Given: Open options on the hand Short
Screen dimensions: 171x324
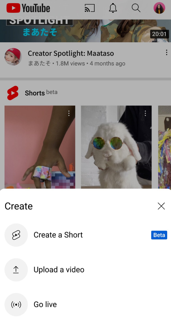Looking at the screenshot, I should click(69, 113).
